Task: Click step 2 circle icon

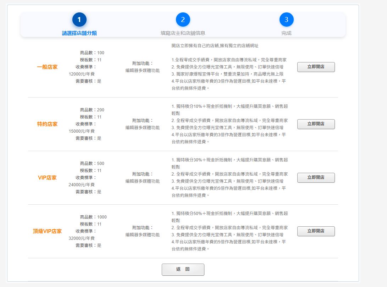Action: [183, 20]
